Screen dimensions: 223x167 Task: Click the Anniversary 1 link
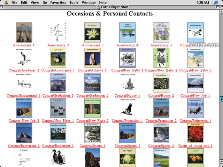pyautogui.click(x=24, y=45)
